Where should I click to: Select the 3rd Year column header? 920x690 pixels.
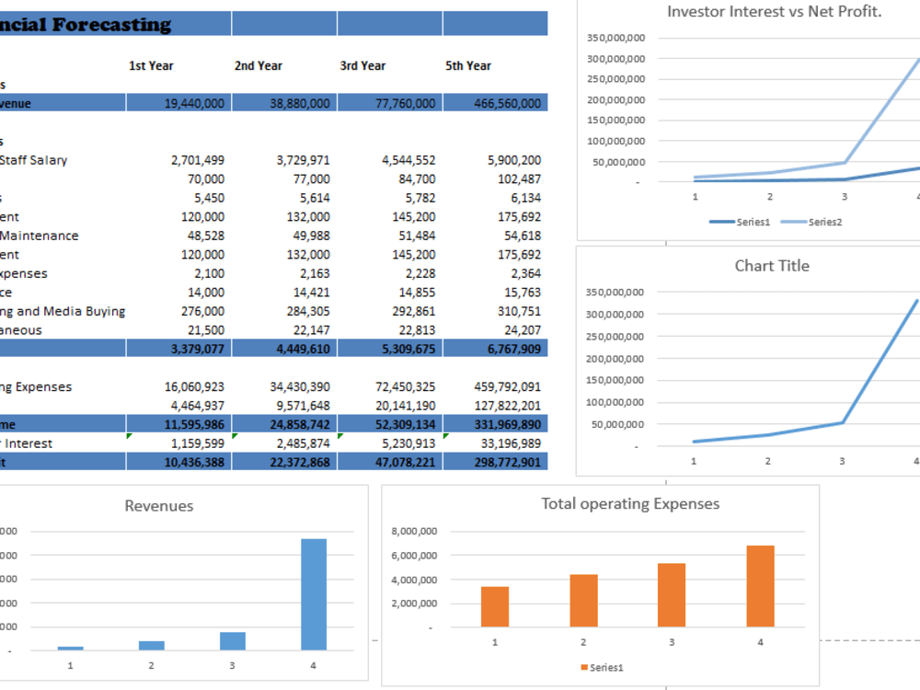362,65
